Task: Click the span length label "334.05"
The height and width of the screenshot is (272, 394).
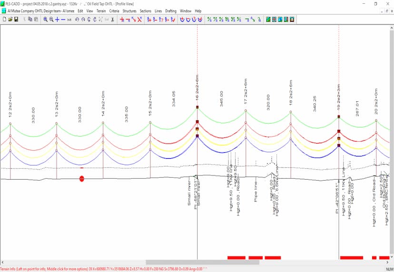Action: tap(174, 99)
